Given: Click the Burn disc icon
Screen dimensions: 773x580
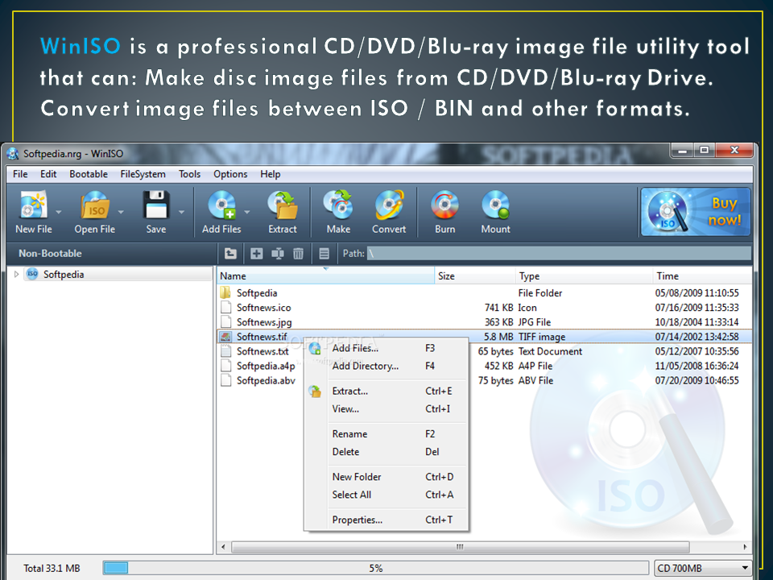Looking at the screenshot, I should (x=444, y=205).
